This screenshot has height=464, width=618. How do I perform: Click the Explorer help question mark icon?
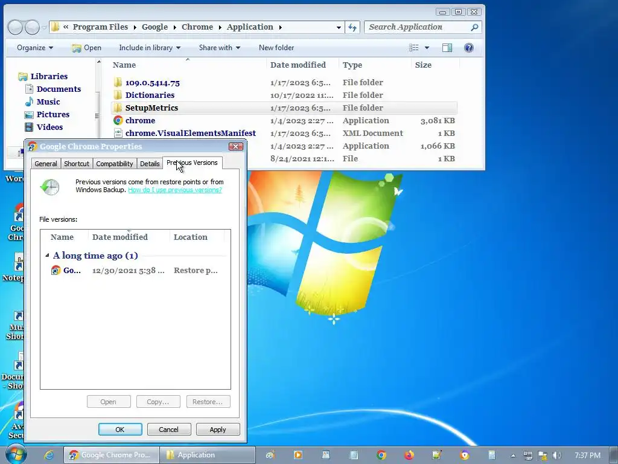tap(468, 48)
